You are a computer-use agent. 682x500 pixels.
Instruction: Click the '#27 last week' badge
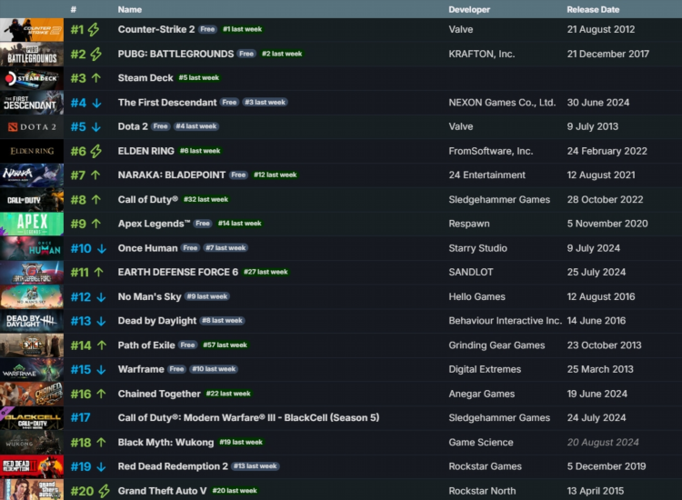266,272
